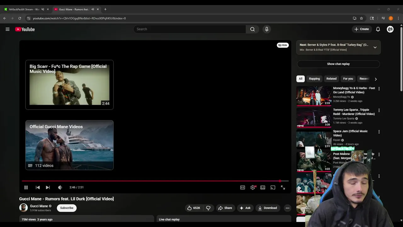Hide the end screen cards

(282, 45)
